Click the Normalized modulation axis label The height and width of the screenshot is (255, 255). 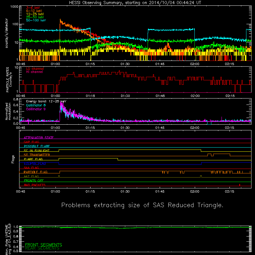[x=8, y=111]
